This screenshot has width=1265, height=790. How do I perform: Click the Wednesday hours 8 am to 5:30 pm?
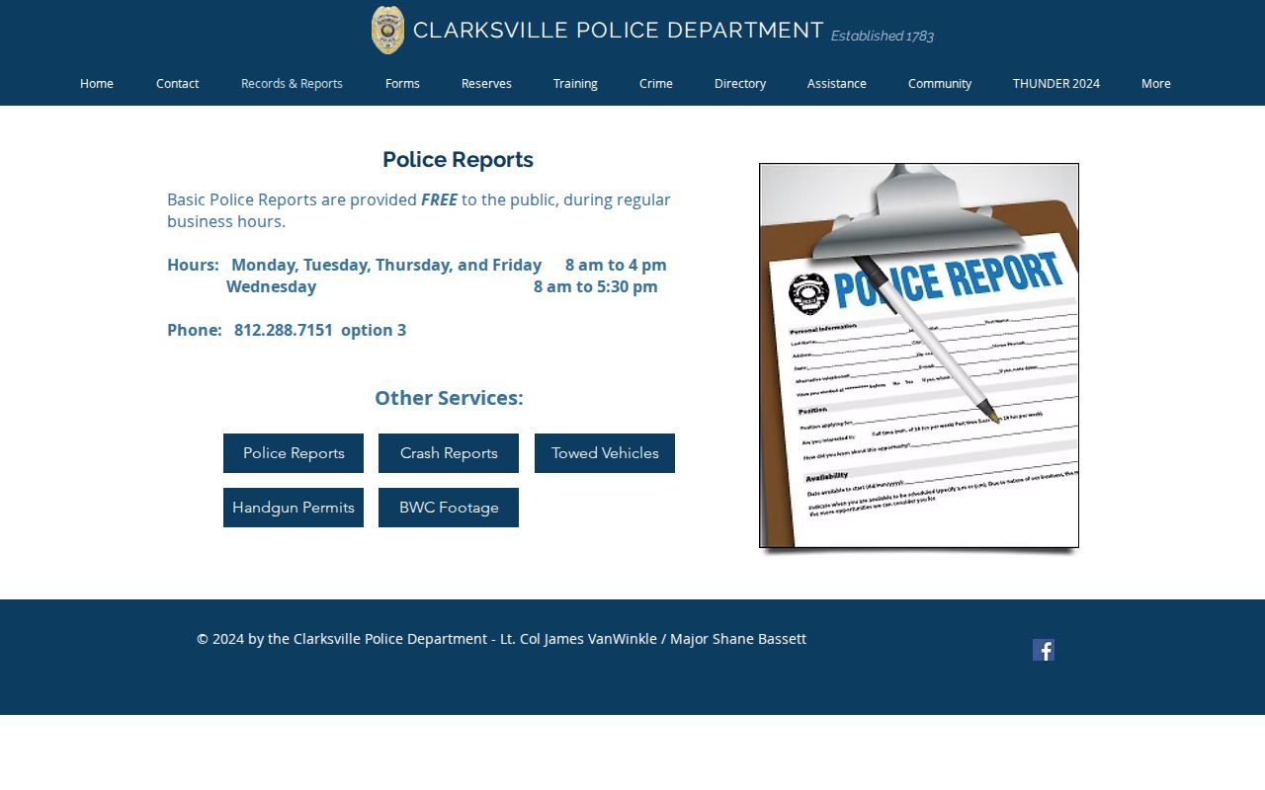(x=596, y=286)
